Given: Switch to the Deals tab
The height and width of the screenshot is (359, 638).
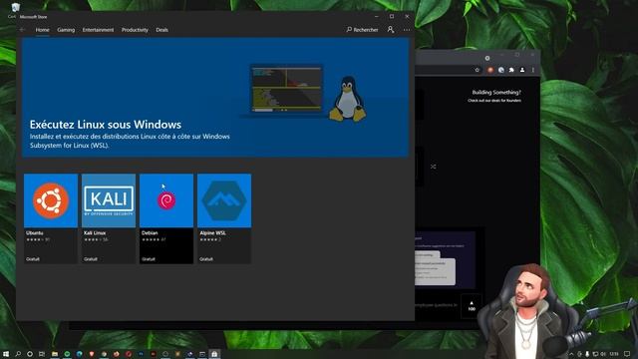Looking at the screenshot, I should [161, 30].
